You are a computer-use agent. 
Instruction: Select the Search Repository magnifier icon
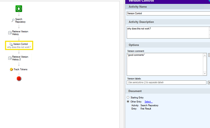coord(13,20)
